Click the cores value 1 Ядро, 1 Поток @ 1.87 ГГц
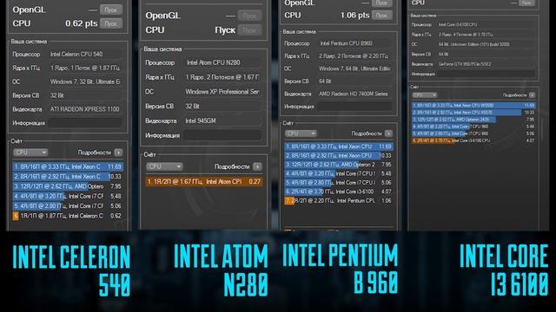 click(85, 68)
